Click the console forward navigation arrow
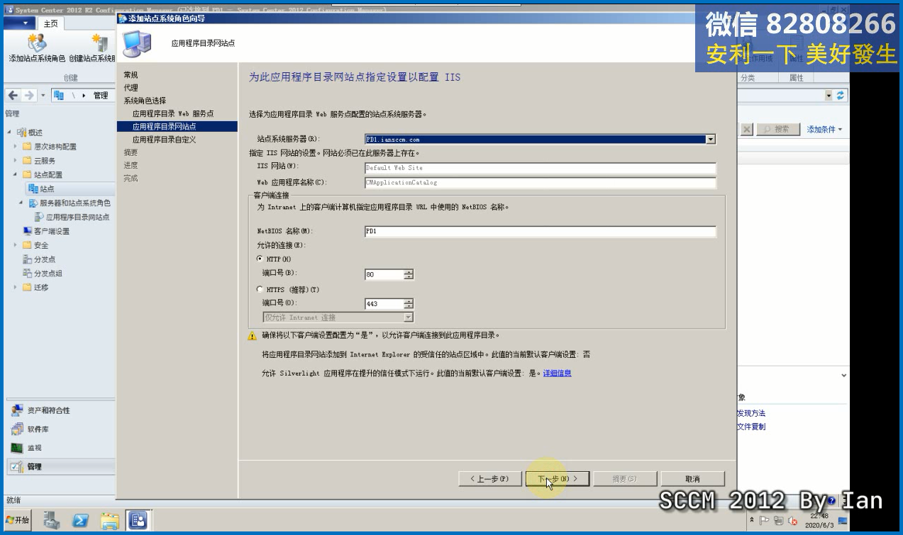The width and height of the screenshot is (903, 535). (29, 96)
